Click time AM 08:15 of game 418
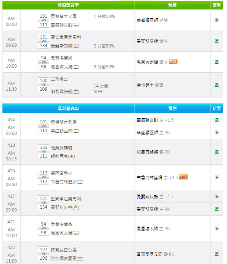Viewport: 227px width, 264px height. (11, 156)
